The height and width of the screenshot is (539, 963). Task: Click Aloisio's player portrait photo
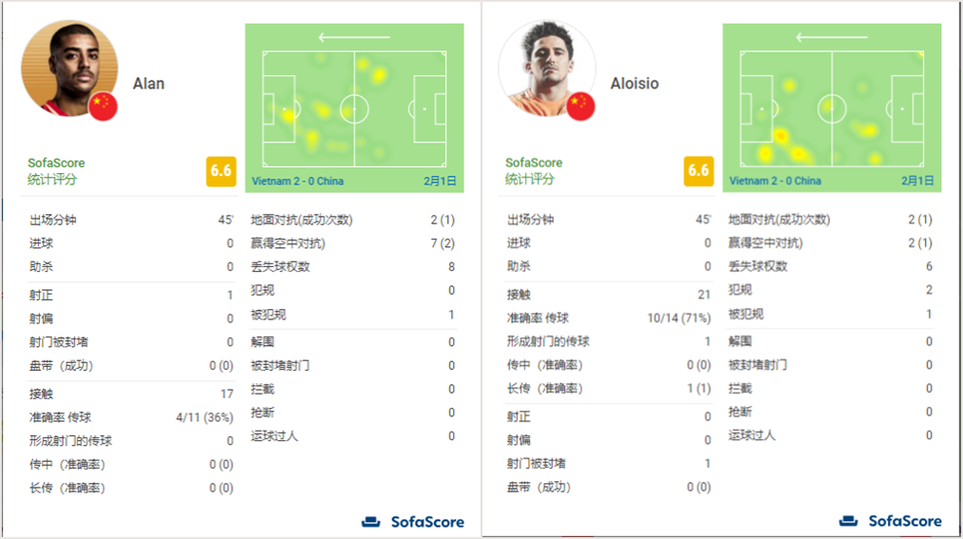tap(547, 68)
